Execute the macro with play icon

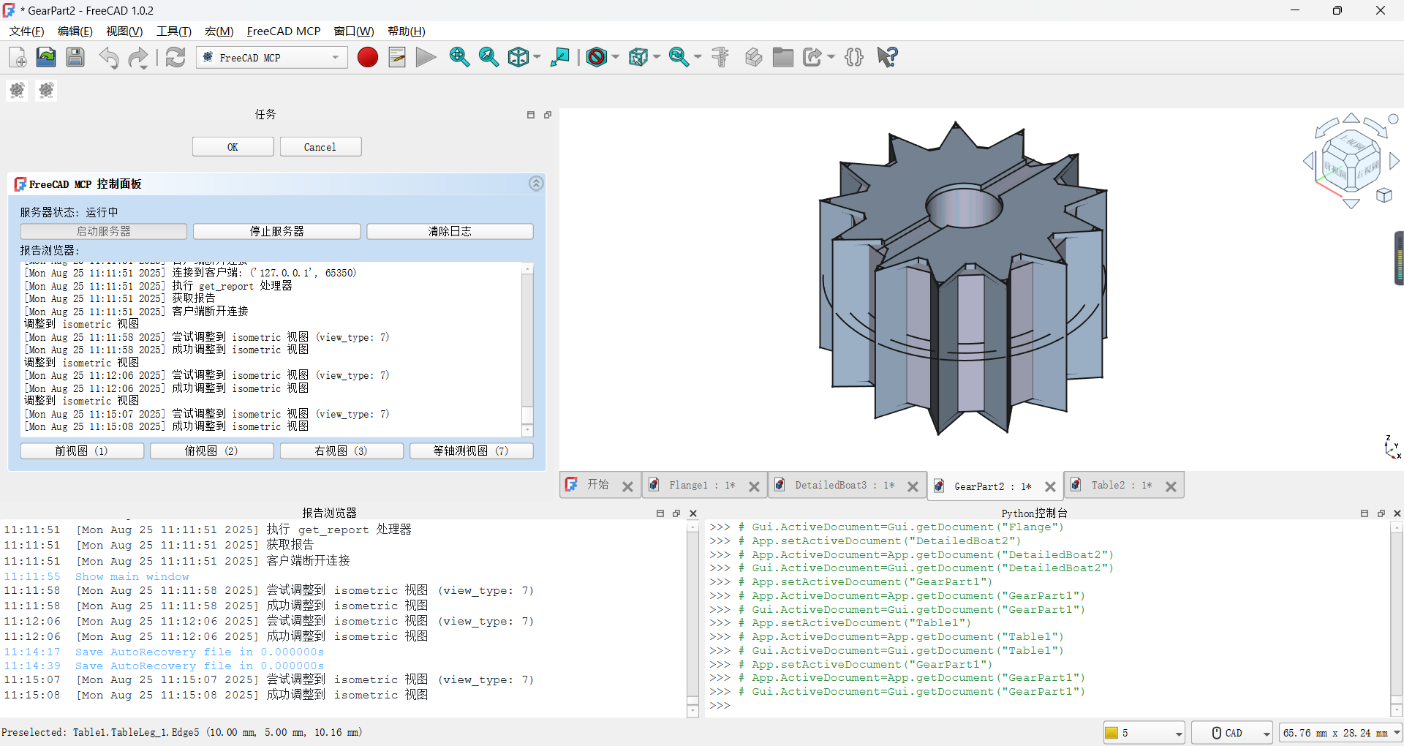426,57
